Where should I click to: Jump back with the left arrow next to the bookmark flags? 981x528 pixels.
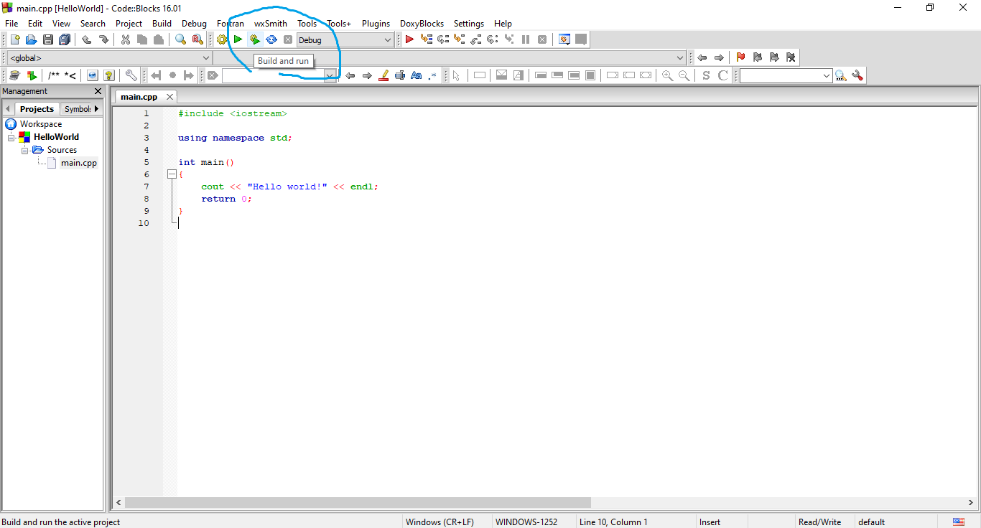tap(702, 57)
